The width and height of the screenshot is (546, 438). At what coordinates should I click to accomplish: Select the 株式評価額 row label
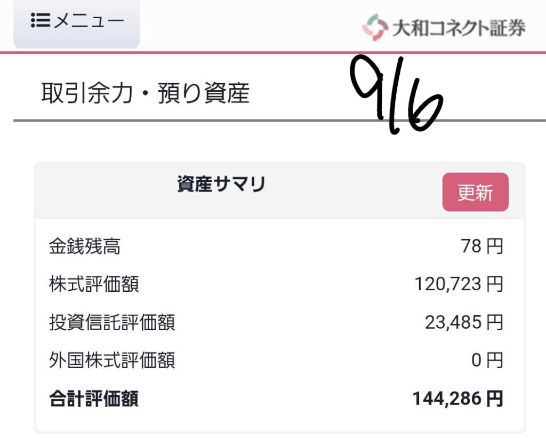(94, 284)
